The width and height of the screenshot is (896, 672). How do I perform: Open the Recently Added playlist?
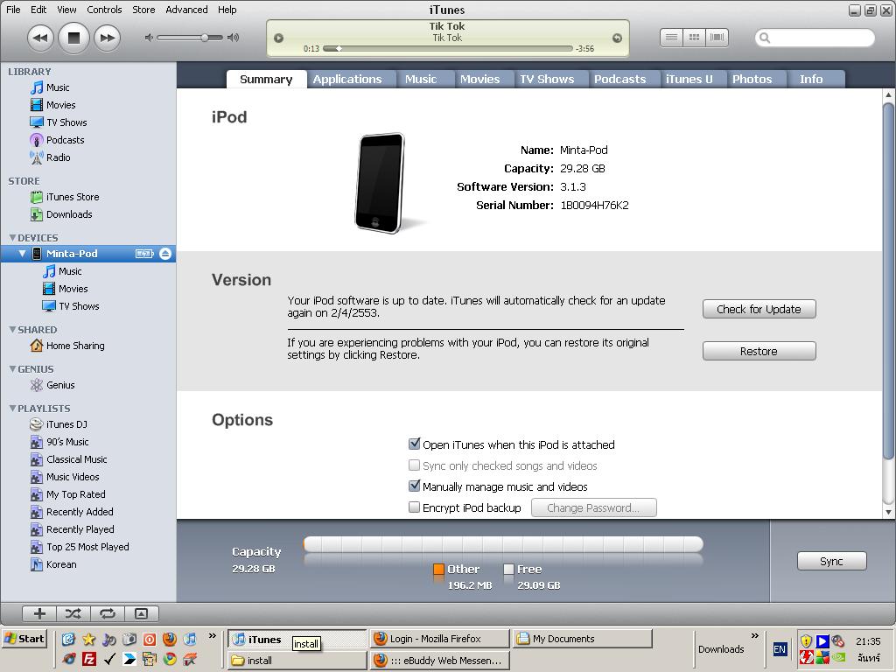click(80, 512)
